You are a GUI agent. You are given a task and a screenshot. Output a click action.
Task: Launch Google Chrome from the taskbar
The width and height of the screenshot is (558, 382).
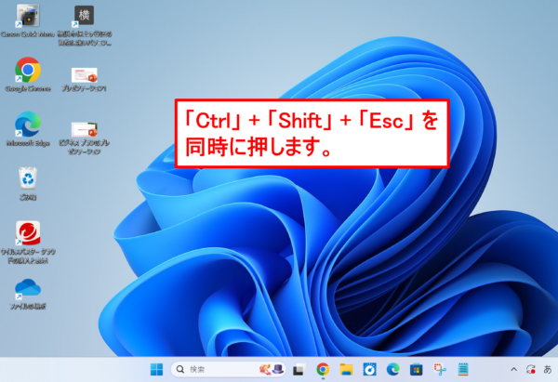click(323, 369)
